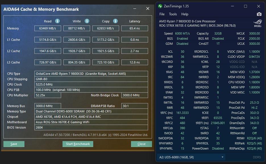The image size is (266, 164).
Task: Click the FCLK value 2000.00
Action: (x=254, y=39)
